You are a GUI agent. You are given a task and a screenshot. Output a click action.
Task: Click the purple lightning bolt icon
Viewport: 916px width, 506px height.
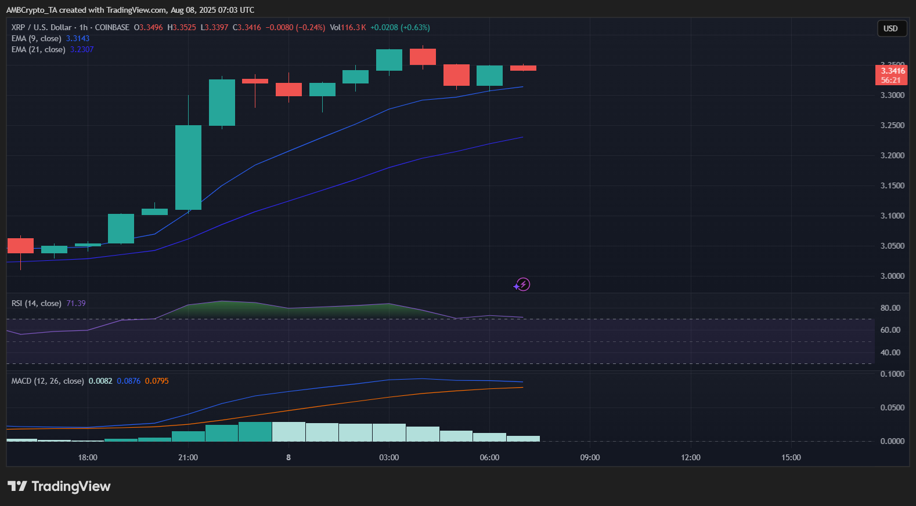click(x=522, y=285)
